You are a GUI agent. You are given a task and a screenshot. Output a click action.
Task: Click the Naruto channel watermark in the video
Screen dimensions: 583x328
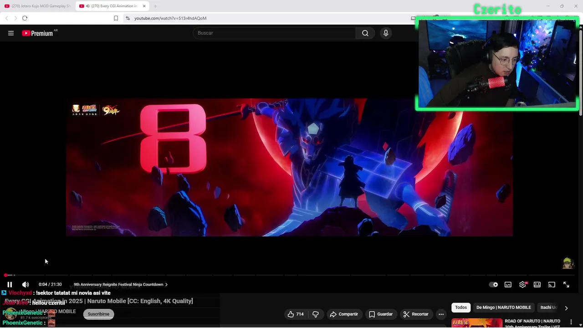click(568, 263)
